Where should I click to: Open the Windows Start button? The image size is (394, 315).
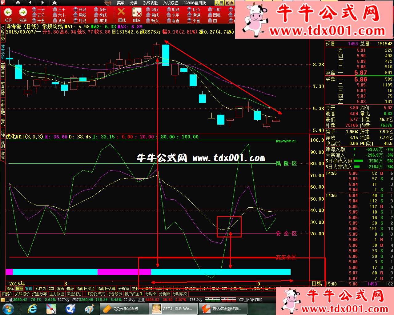click(x=8, y=309)
